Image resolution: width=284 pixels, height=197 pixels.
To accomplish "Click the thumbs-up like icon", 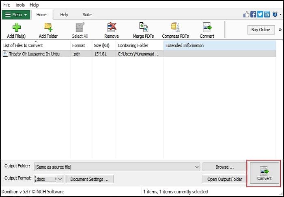I will point(246,14).
